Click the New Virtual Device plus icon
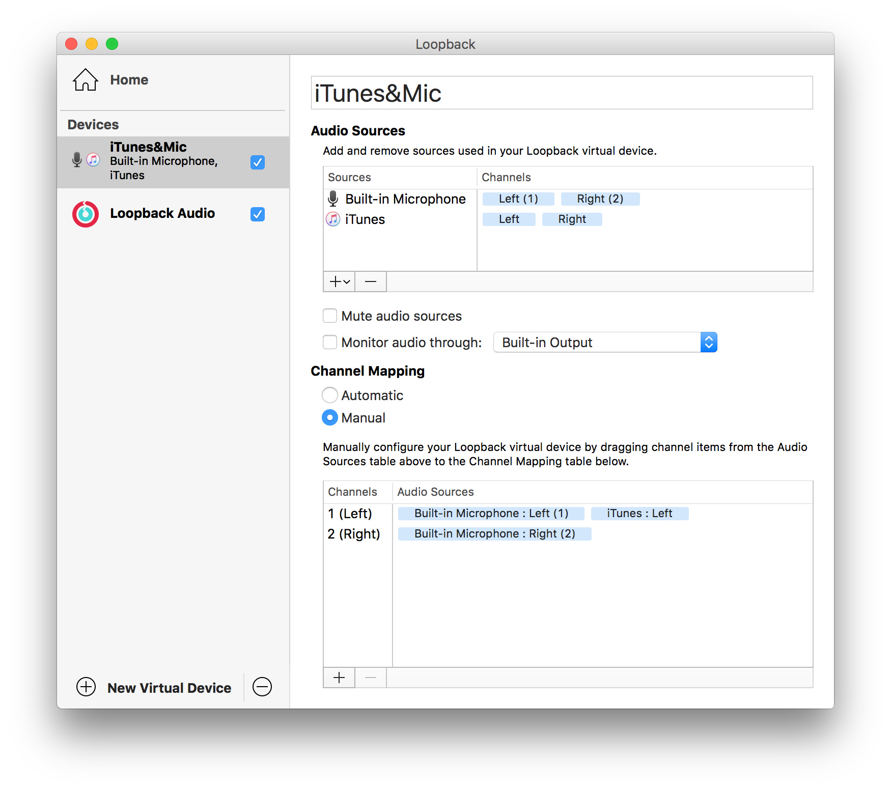 tap(86, 687)
